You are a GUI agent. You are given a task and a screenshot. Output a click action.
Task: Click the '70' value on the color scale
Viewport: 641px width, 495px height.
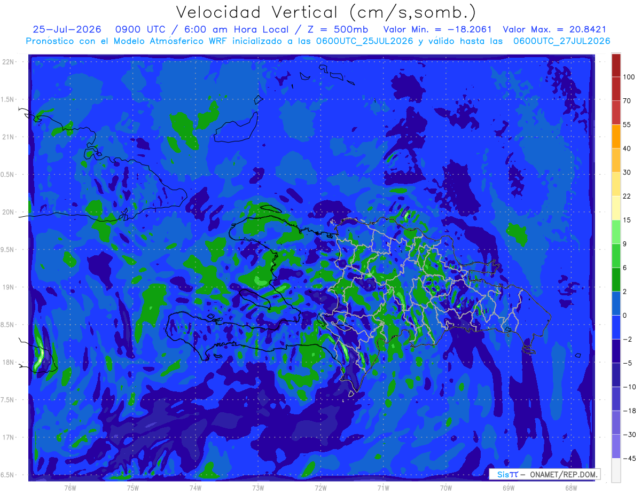tap(627, 100)
